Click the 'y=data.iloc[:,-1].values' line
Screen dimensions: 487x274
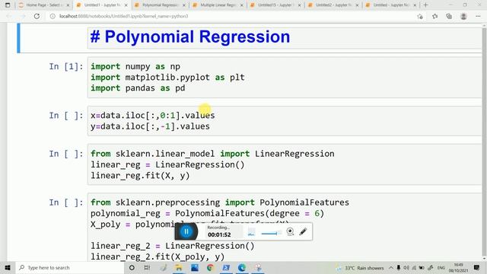[x=150, y=126]
